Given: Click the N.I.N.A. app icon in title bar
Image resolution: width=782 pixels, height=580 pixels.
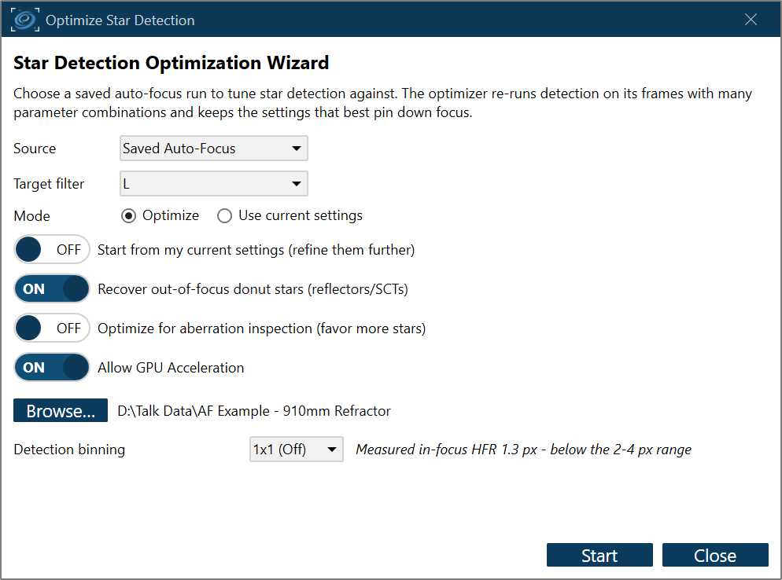Looking at the screenshot, I should click(x=25, y=20).
